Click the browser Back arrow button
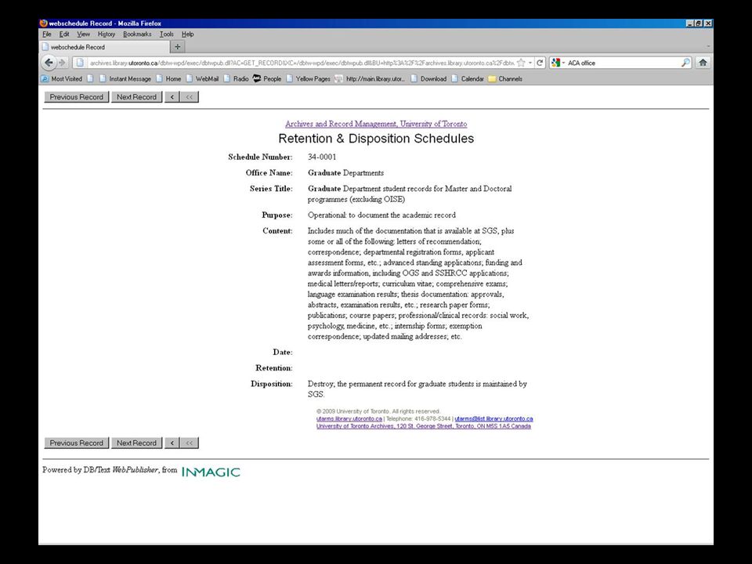 point(49,63)
